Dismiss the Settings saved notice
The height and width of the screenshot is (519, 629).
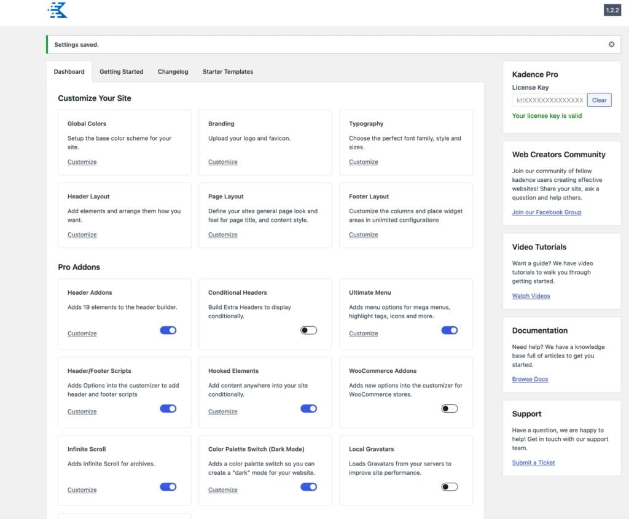611,44
